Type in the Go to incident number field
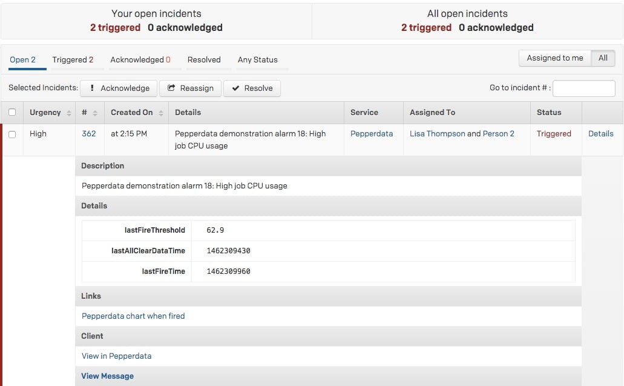Viewport: 624px width, 386px height. 583,88
